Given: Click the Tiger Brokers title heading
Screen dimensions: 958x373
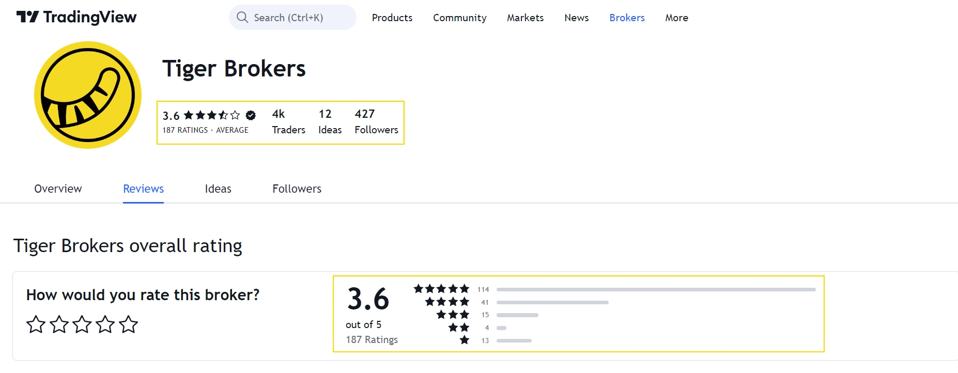Looking at the screenshot, I should 234,69.
